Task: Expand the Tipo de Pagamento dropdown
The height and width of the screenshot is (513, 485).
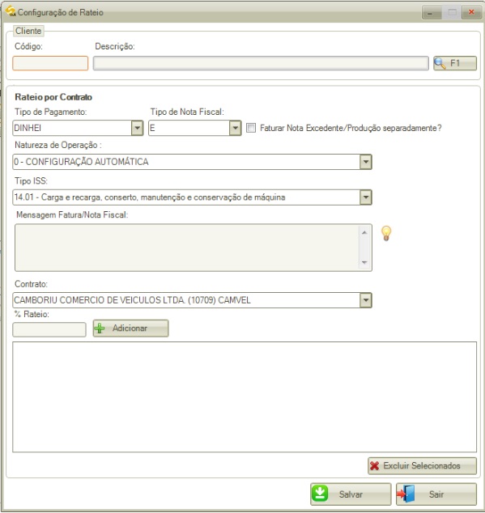Action: 137,128
